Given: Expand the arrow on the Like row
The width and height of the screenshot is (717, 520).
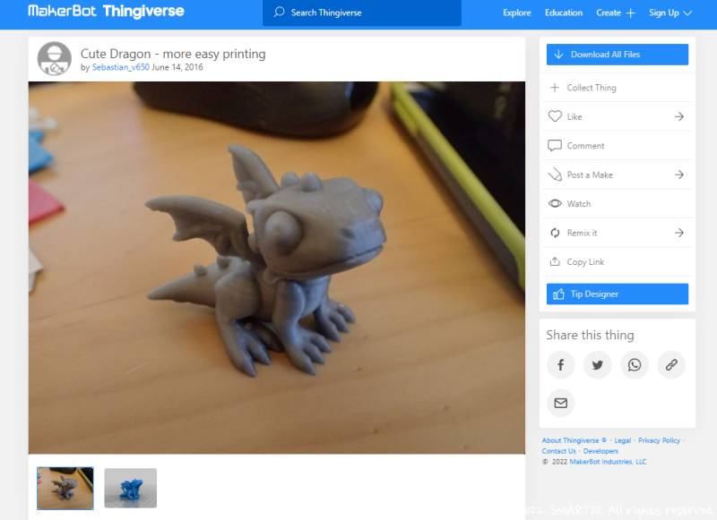Looking at the screenshot, I should (x=679, y=116).
